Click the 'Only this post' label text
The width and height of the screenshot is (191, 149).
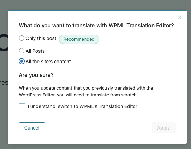pos(41,38)
